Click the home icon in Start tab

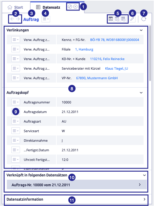(10, 7)
